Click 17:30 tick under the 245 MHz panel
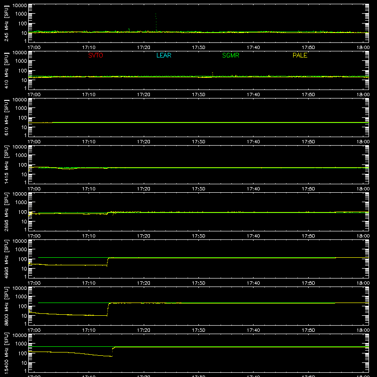 click(x=198, y=48)
